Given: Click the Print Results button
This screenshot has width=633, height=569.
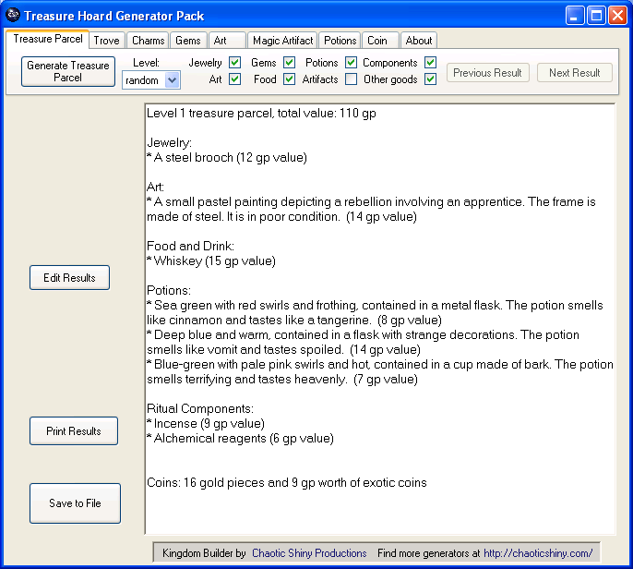Looking at the screenshot, I should (74, 430).
